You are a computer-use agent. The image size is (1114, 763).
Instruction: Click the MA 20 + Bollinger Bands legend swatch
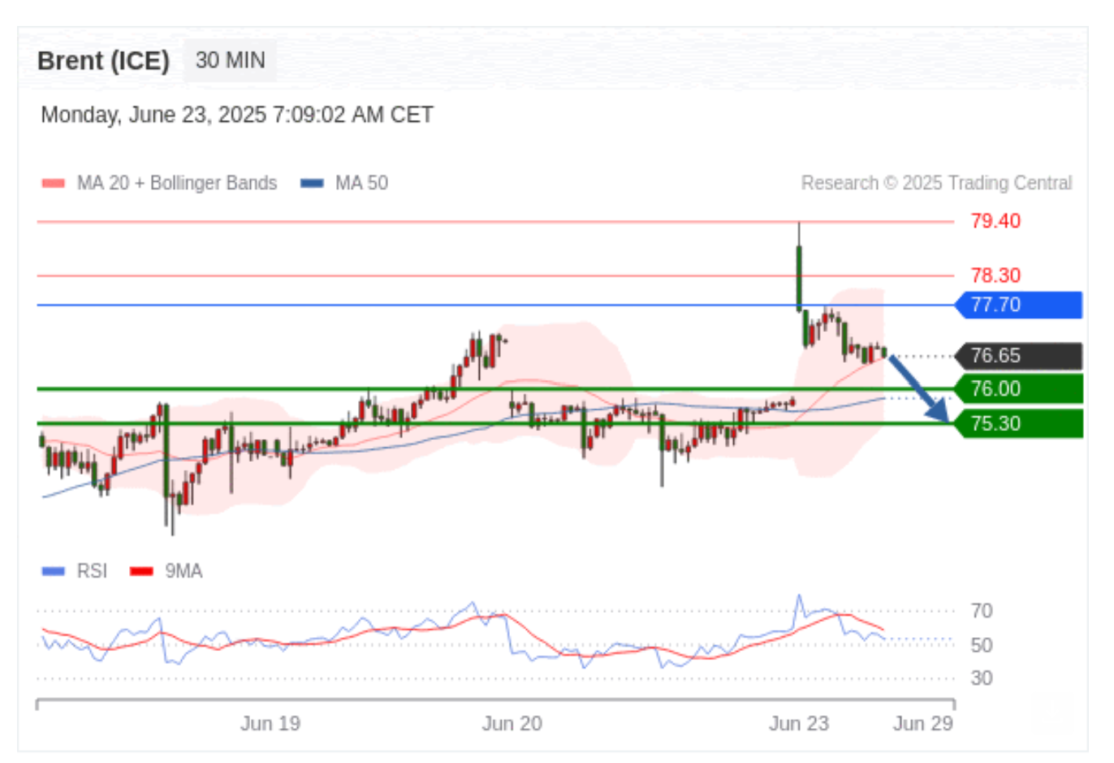(53, 183)
